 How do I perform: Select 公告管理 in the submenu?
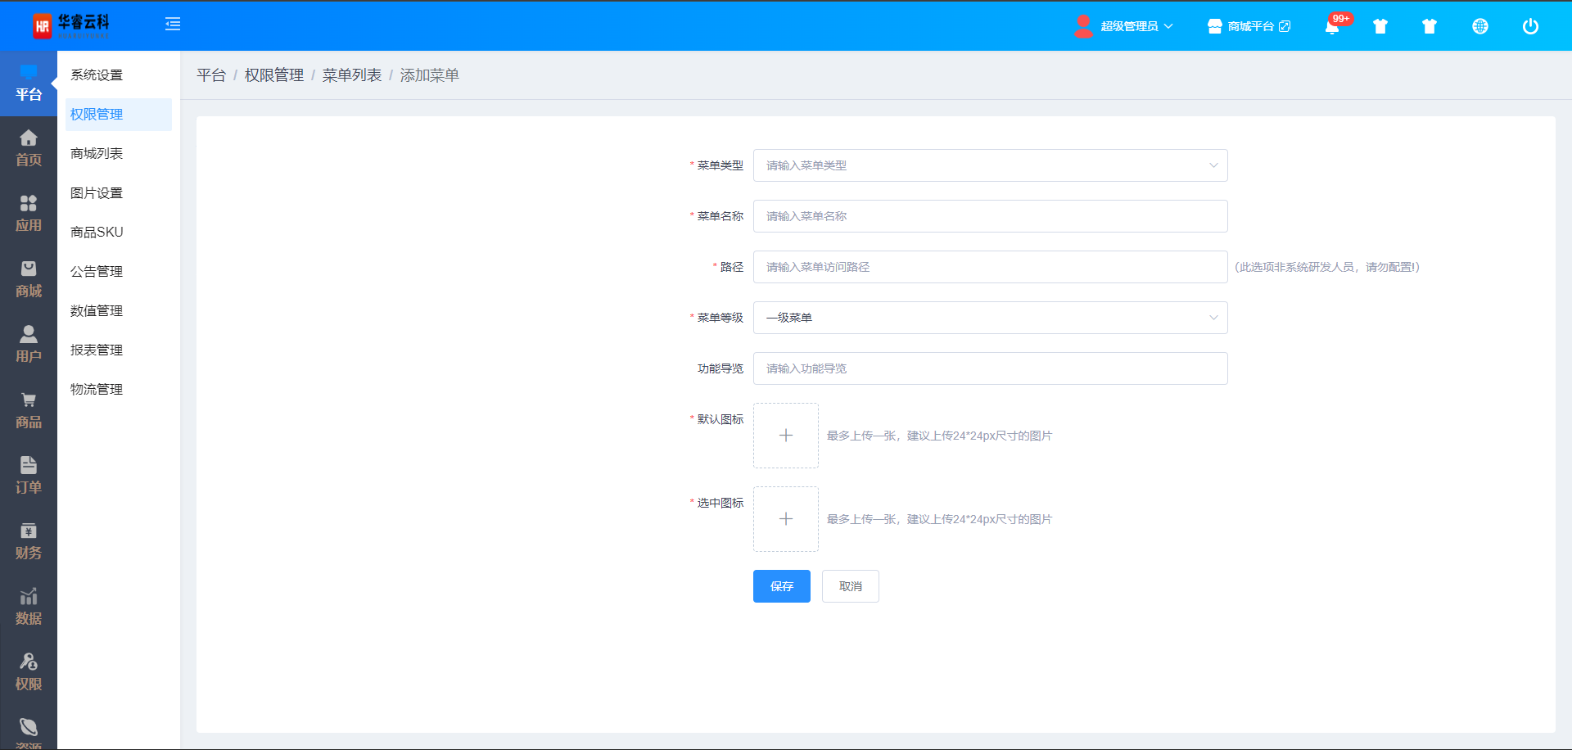pyautogui.click(x=97, y=272)
